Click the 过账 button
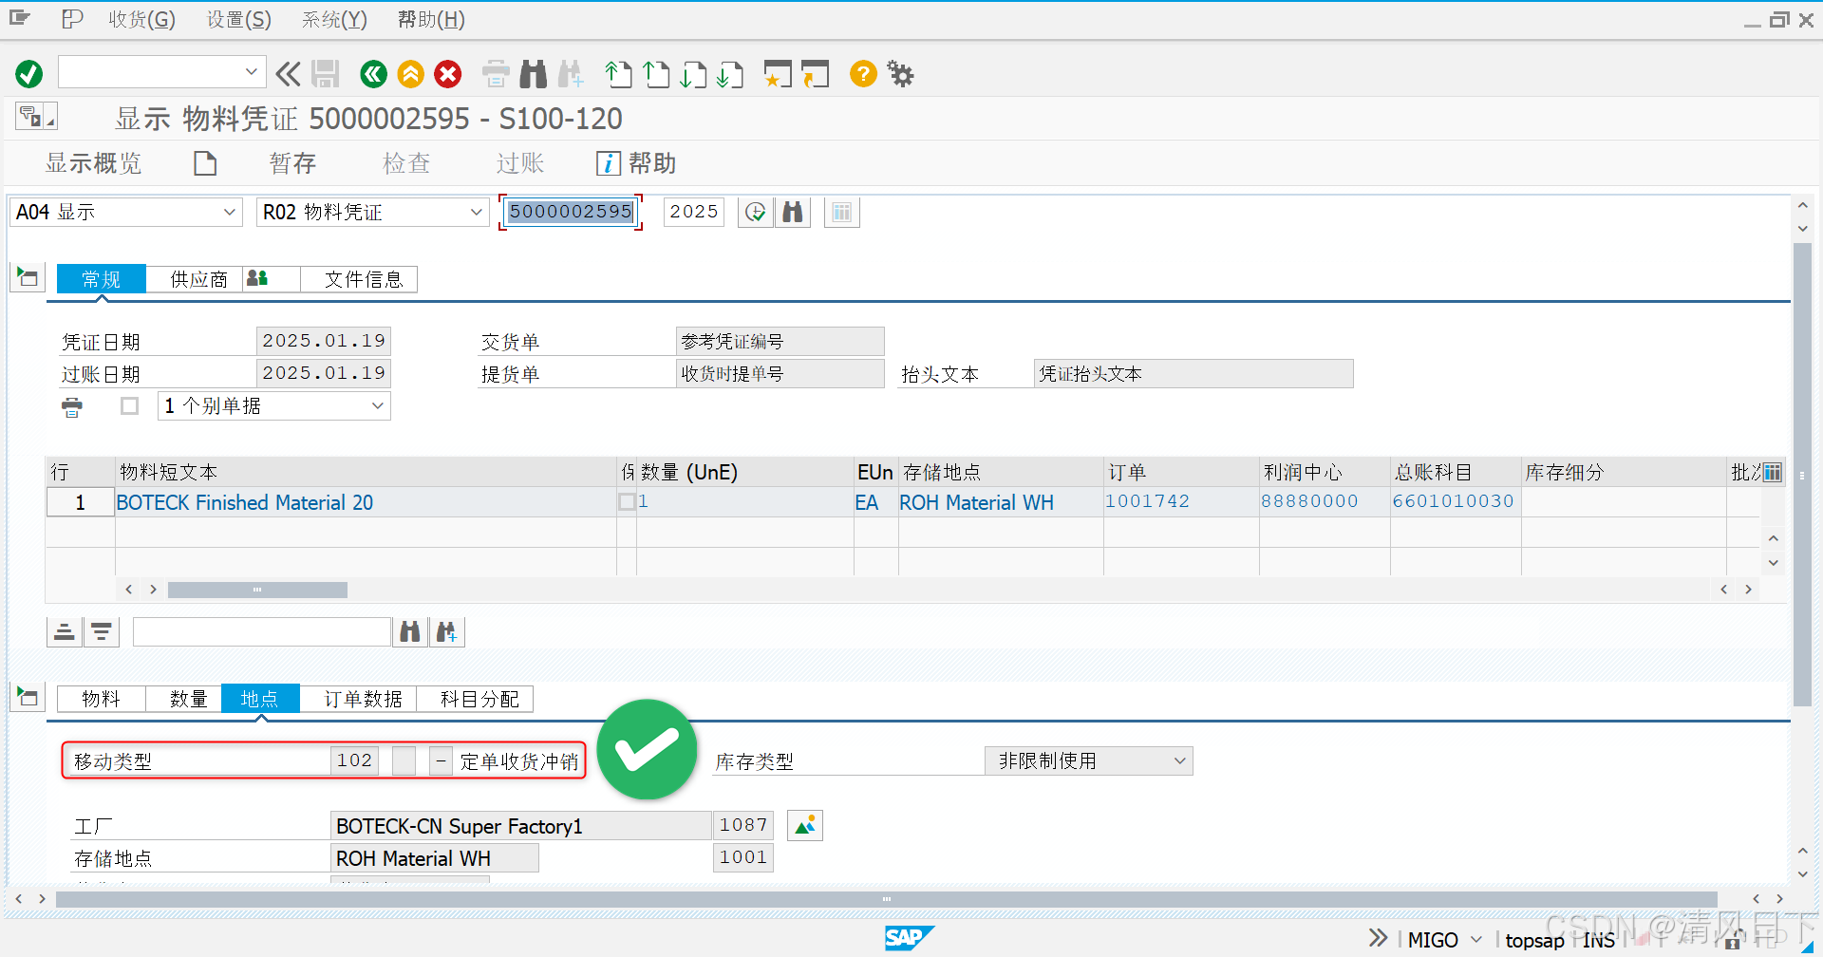Image resolution: width=1823 pixels, height=957 pixels. [x=519, y=162]
